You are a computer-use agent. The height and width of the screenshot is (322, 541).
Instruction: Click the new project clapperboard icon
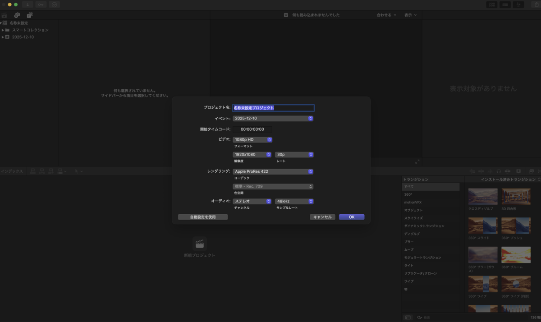pyautogui.click(x=199, y=244)
